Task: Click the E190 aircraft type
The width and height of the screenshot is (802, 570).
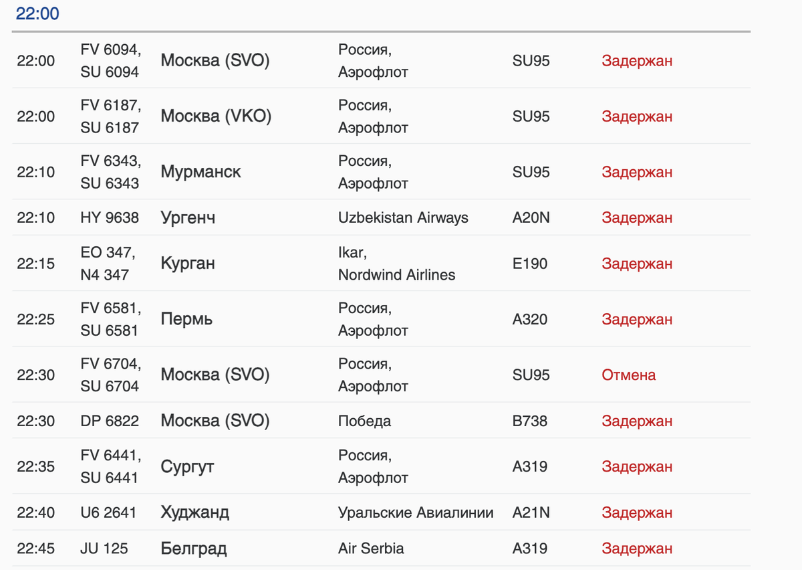Action: [530, 264]
